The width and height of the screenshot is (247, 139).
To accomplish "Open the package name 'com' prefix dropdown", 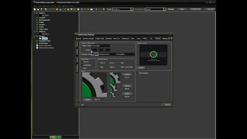I will (x=97, y=54).
